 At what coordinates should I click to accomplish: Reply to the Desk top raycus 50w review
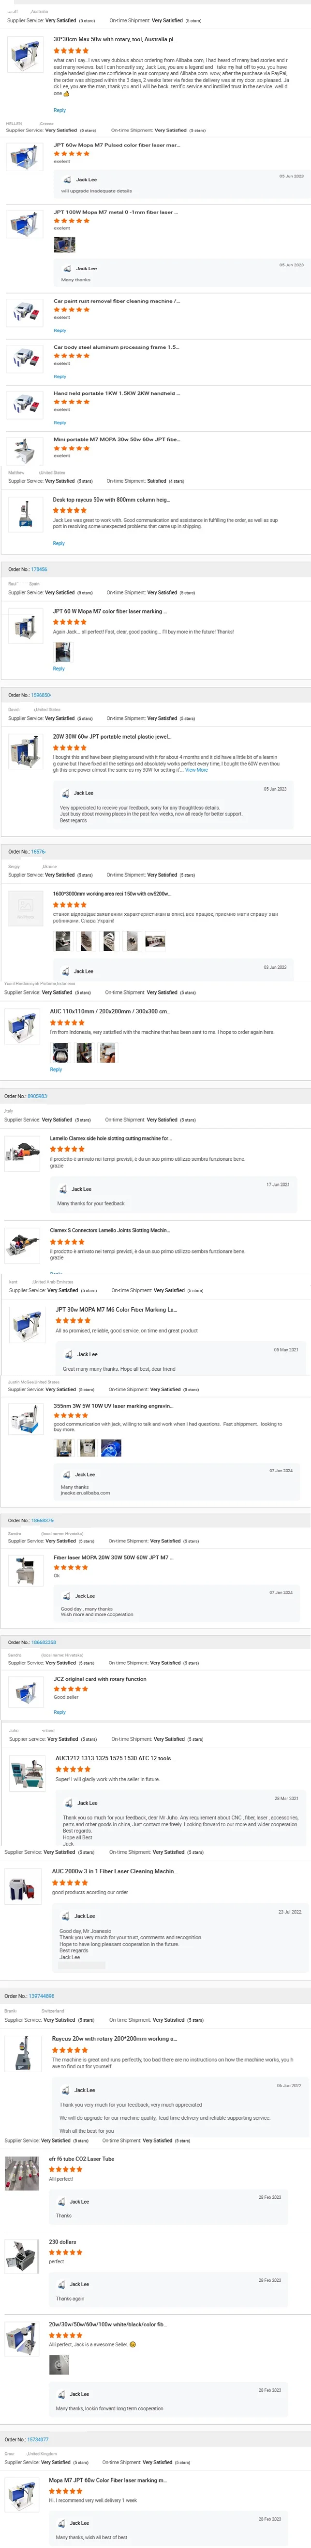click(58, 543)
